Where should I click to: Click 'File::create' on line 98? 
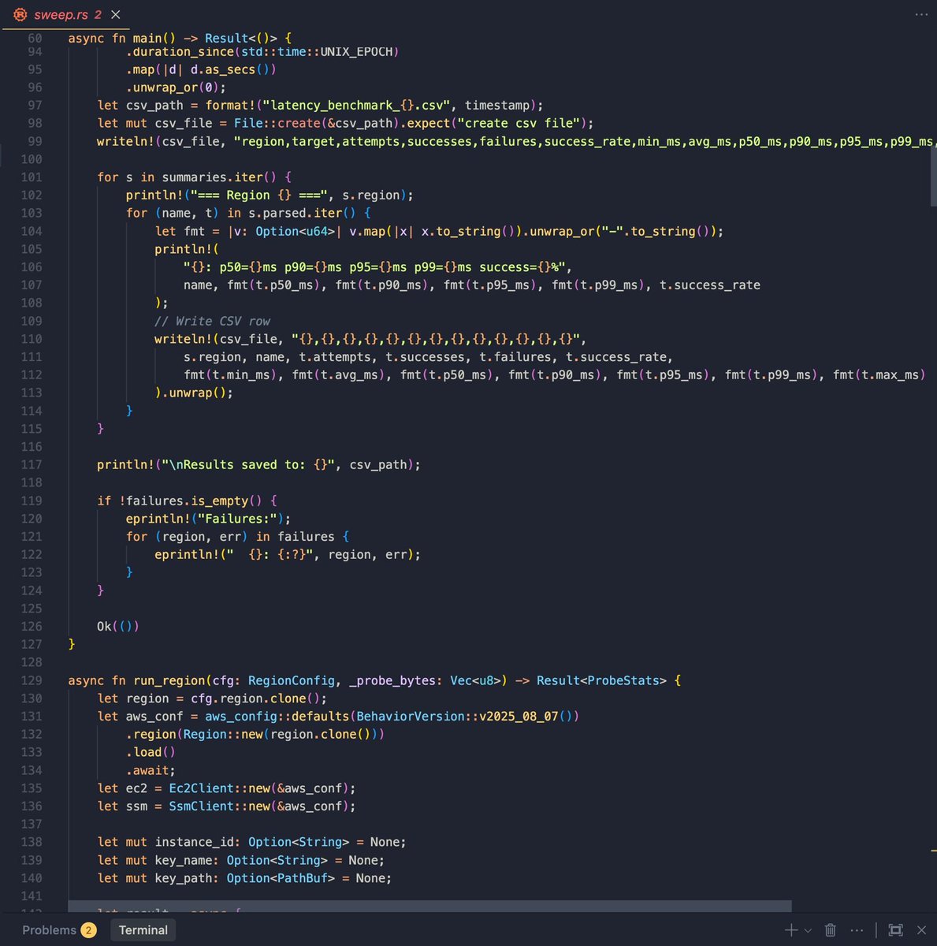(x=277, y=123)
